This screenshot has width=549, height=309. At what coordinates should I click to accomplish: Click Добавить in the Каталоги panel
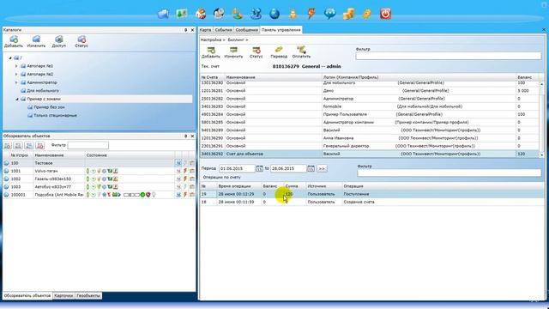click(x=14, y=41)
